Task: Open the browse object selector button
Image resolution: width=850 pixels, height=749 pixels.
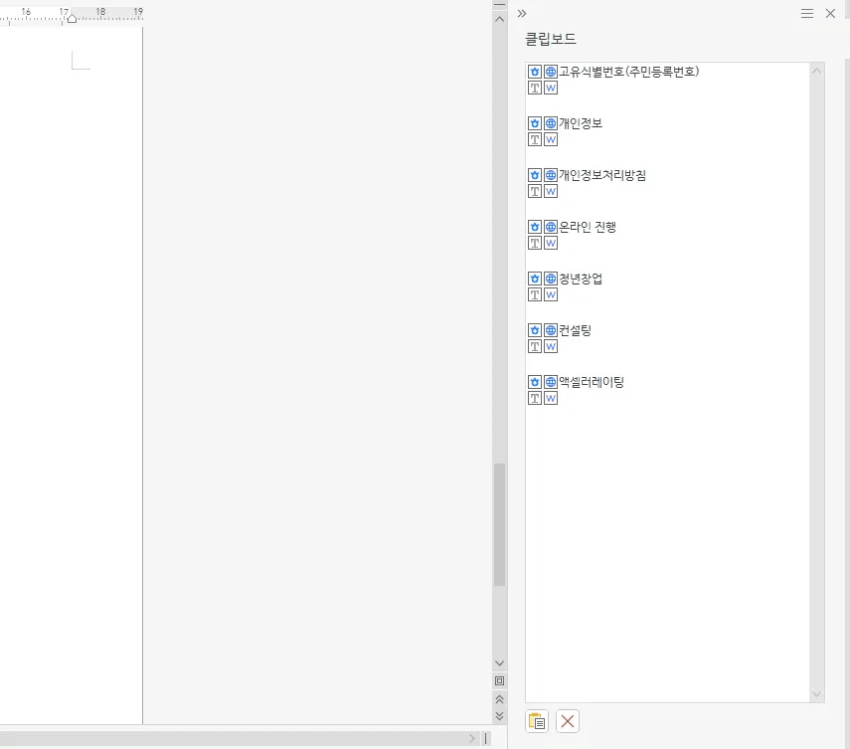Action: click(x=499, y=681)
